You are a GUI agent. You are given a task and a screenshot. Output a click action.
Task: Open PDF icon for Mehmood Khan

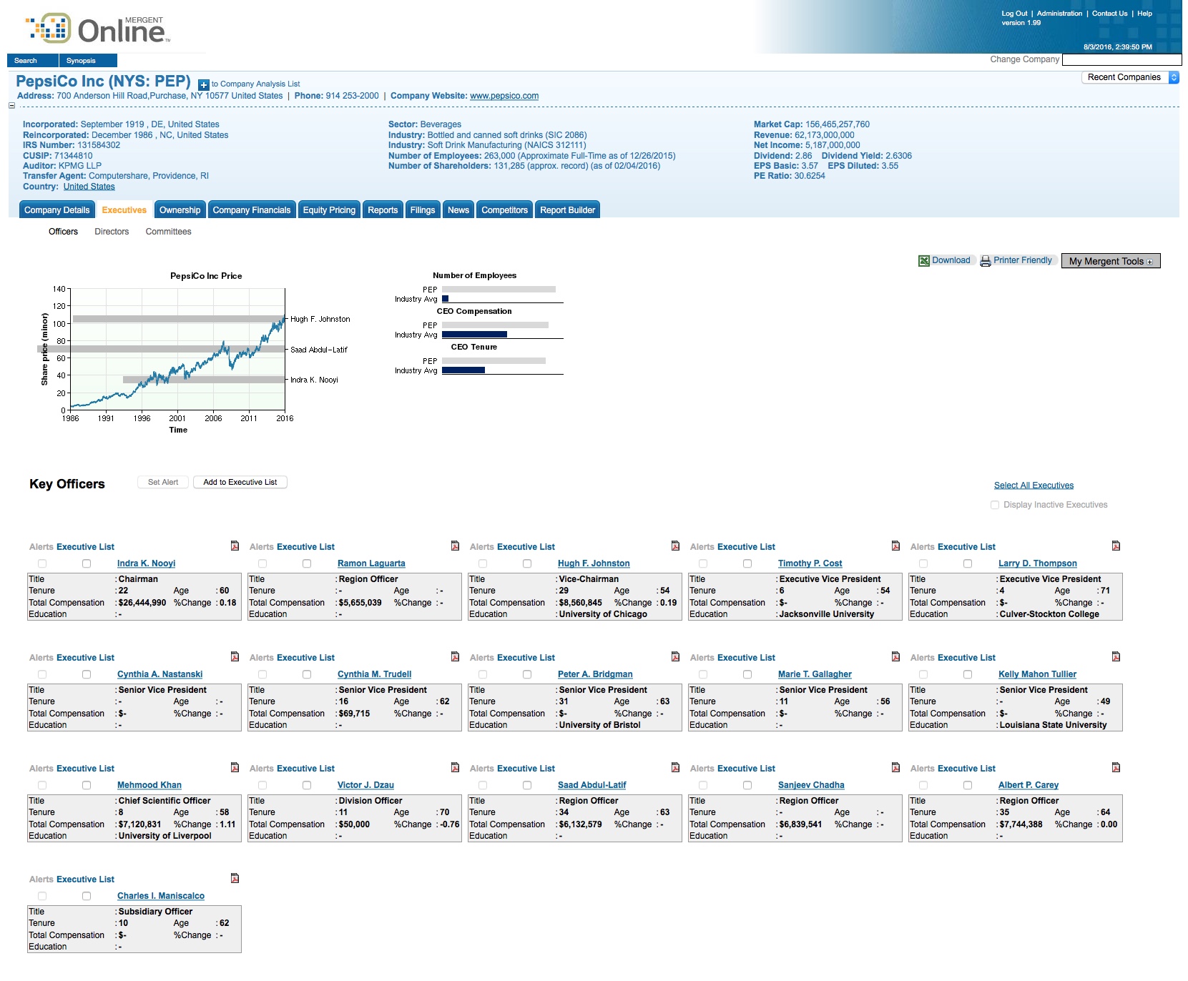pyautogui.click(x=235, y=768)
